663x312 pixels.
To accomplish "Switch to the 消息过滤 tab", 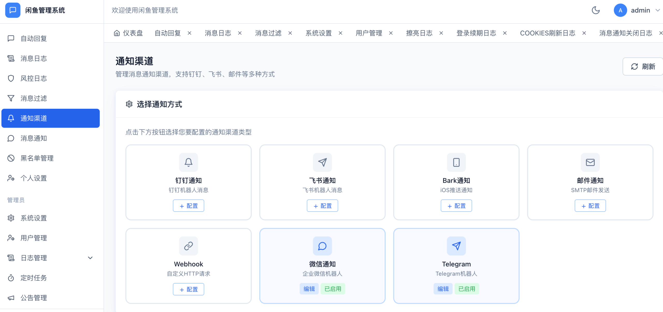I will [x=268, y=33].
